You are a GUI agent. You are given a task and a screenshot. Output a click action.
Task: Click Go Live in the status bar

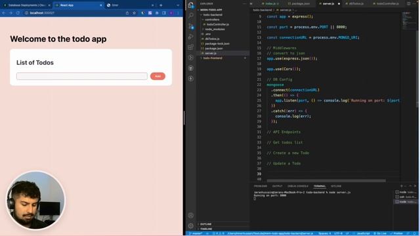click(x=380, y=233)
